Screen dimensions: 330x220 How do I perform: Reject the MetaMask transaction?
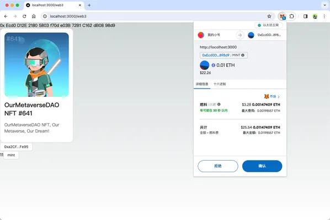coord(218,166)
